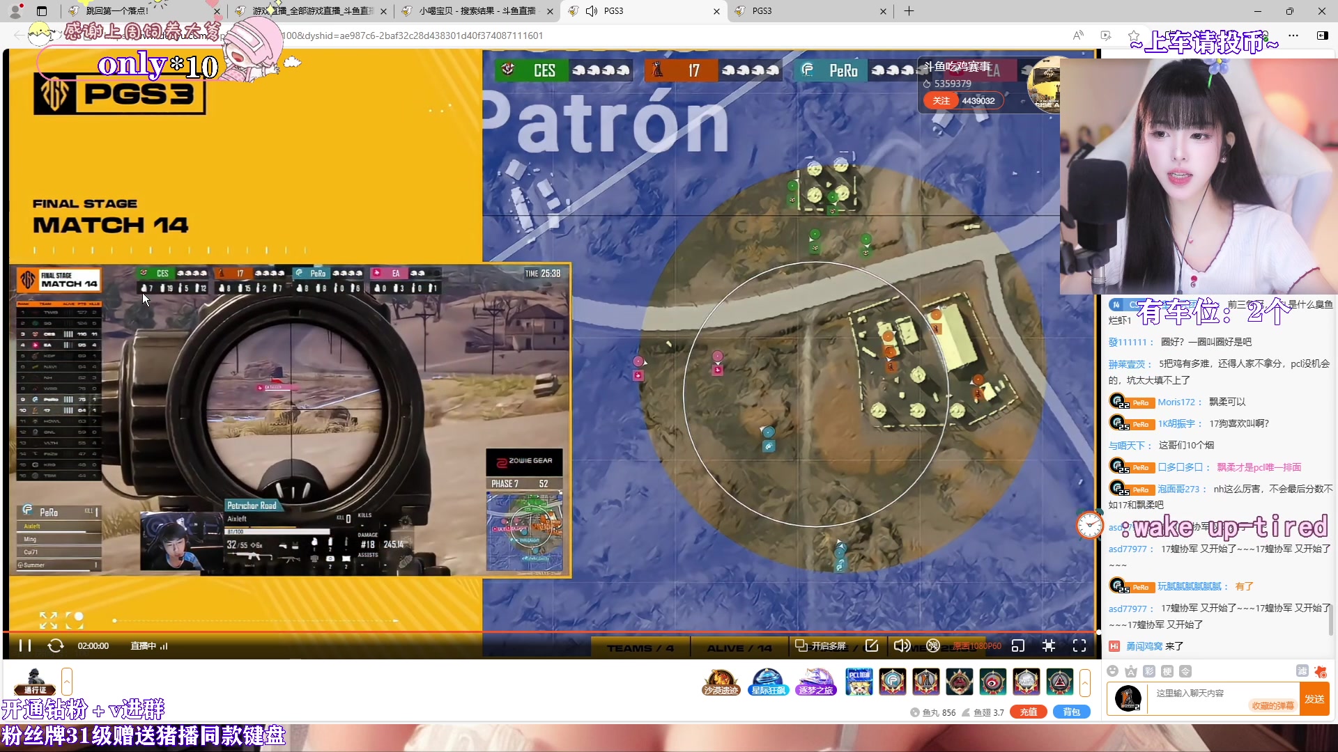Switch to 小喝宝贝 search results tab
Image resolution: width=1338 pixels, height=752 pixels.
click(x=477, y=11)
